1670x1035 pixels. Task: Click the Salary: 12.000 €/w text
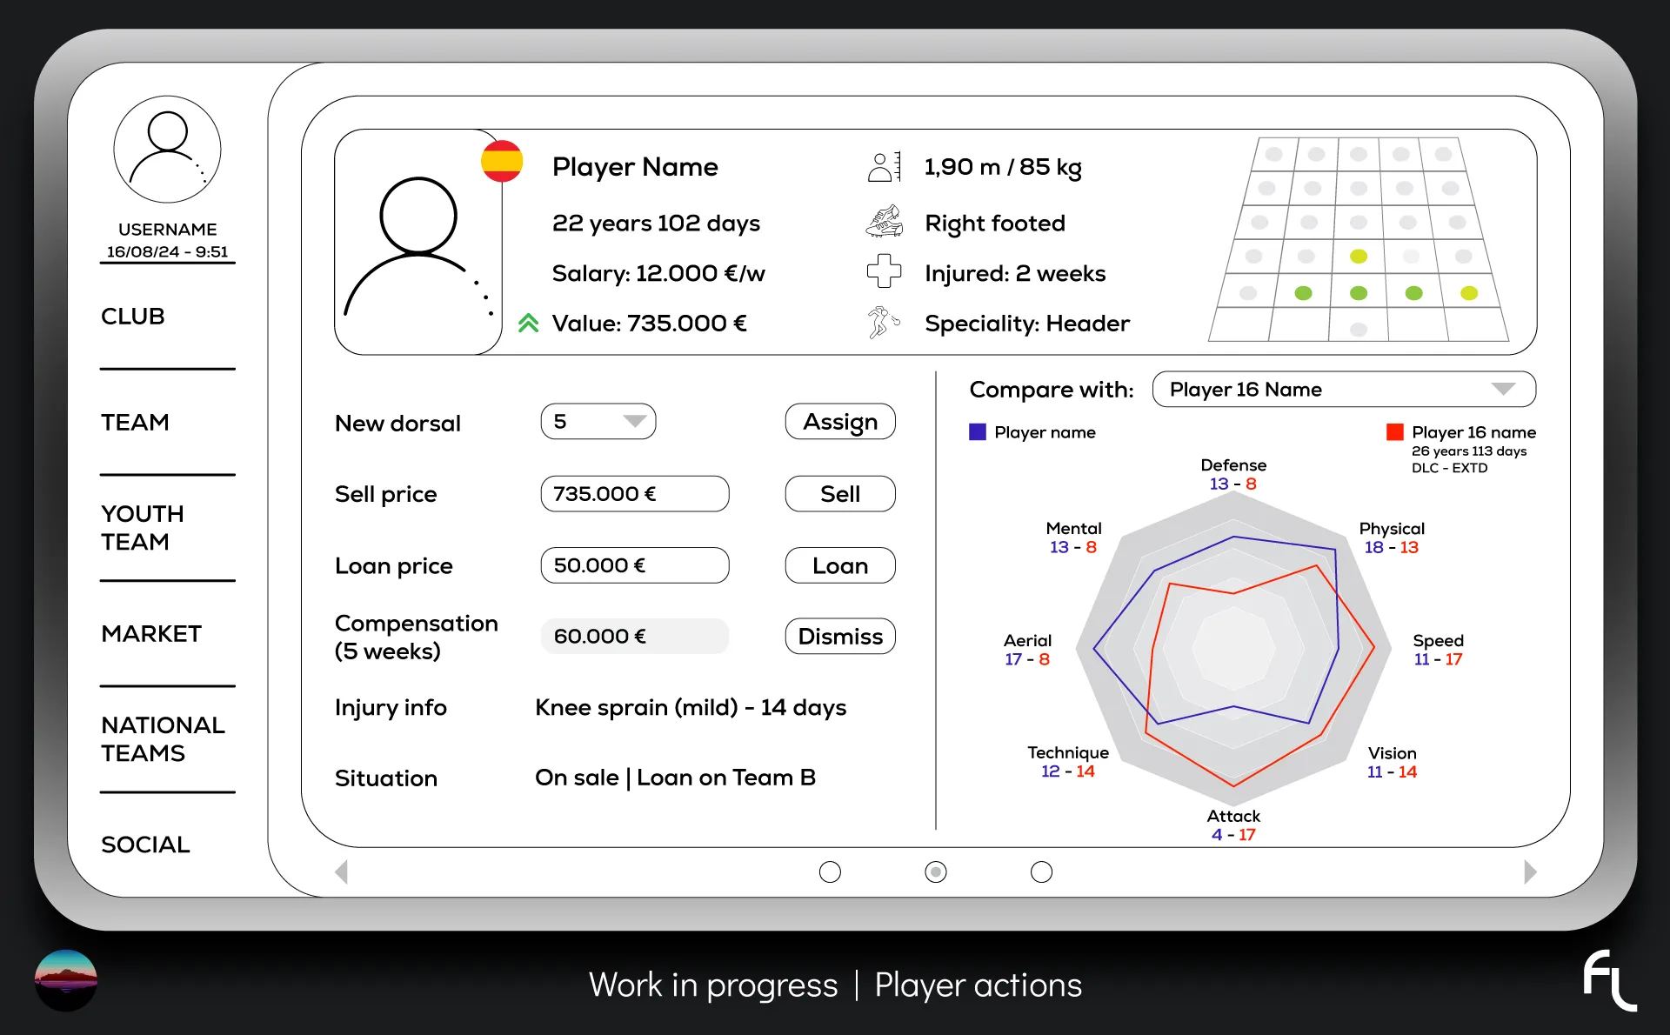click(658, 274)
